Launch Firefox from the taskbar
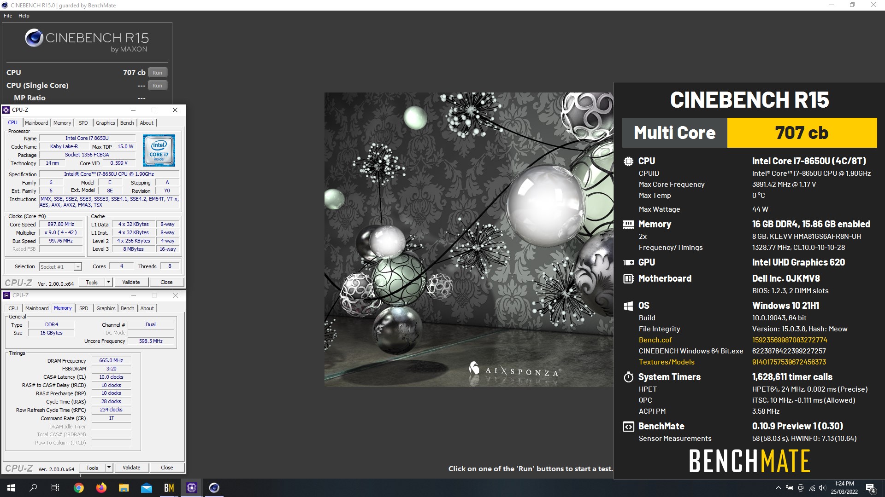885x497 pixels. pos(101,488)
